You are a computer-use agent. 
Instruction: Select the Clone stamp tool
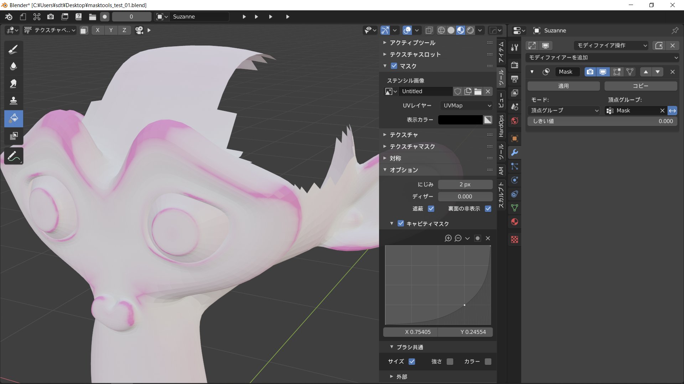click(14, 101)
